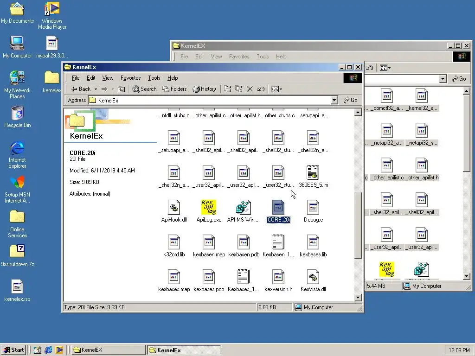Open the Forward history dropdown arrow
475x356 pixels.
[x=113, y=89]
